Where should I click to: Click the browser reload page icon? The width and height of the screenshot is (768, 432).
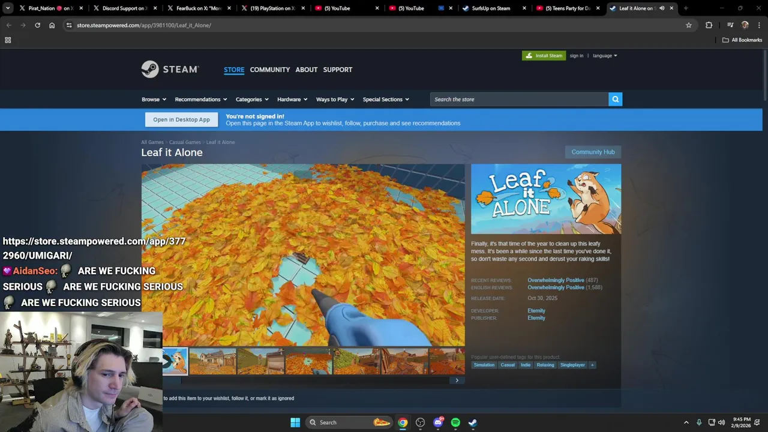[37, 25]
